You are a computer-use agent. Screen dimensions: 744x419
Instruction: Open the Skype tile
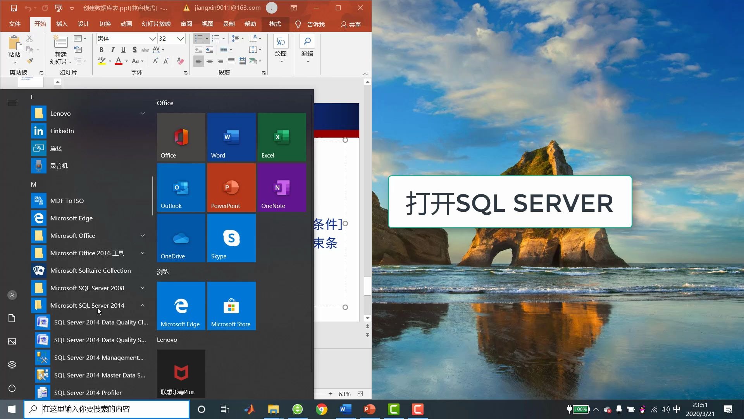(231, 238)
